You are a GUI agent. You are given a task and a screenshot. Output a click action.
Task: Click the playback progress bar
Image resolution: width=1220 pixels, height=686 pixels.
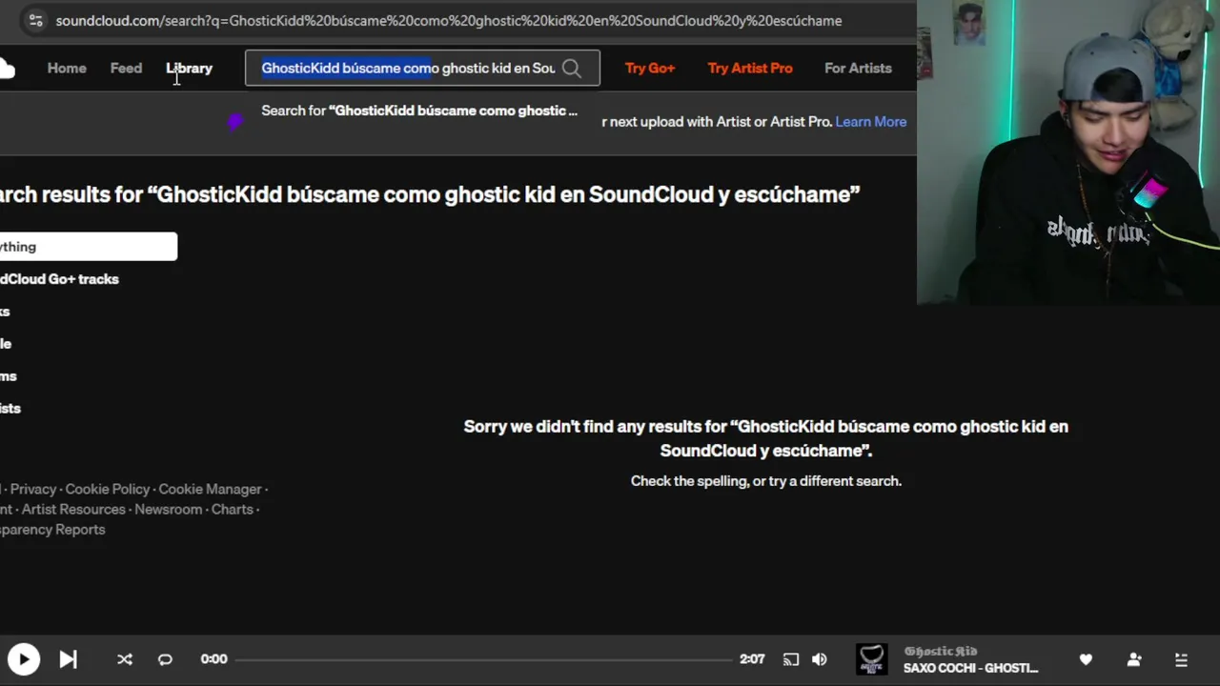click(x=484, y=659)
